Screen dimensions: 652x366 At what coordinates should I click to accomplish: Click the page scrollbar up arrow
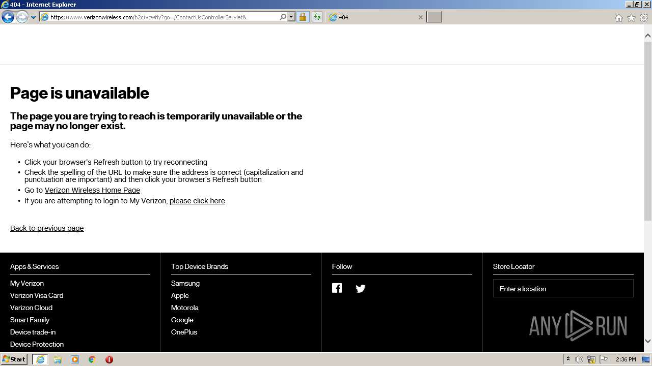click(x=648, y=36)
